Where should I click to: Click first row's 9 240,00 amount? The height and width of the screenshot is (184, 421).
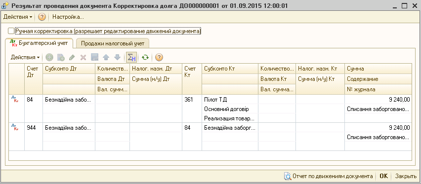click(x=379, y=100)
